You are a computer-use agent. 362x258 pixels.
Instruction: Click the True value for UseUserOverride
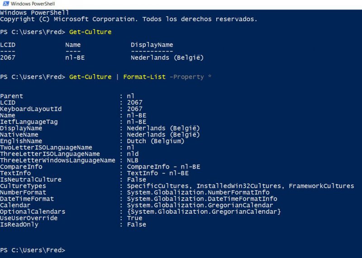[x=134, y=218]
